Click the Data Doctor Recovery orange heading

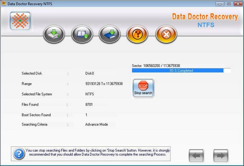tap(205, 17)
